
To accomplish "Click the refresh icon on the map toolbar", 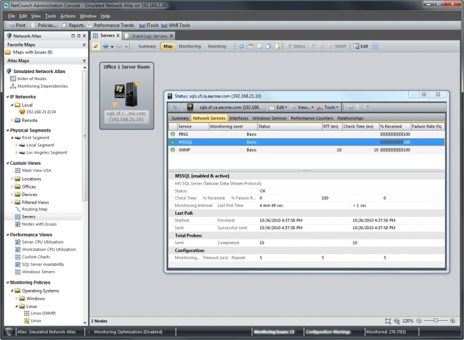I will click(x=96, y=46).
